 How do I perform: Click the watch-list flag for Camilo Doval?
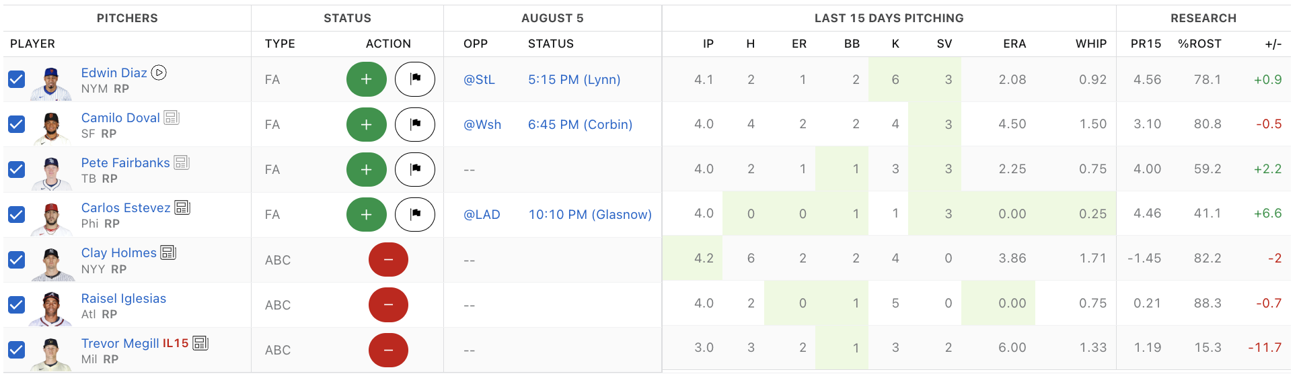click(415, 124)
